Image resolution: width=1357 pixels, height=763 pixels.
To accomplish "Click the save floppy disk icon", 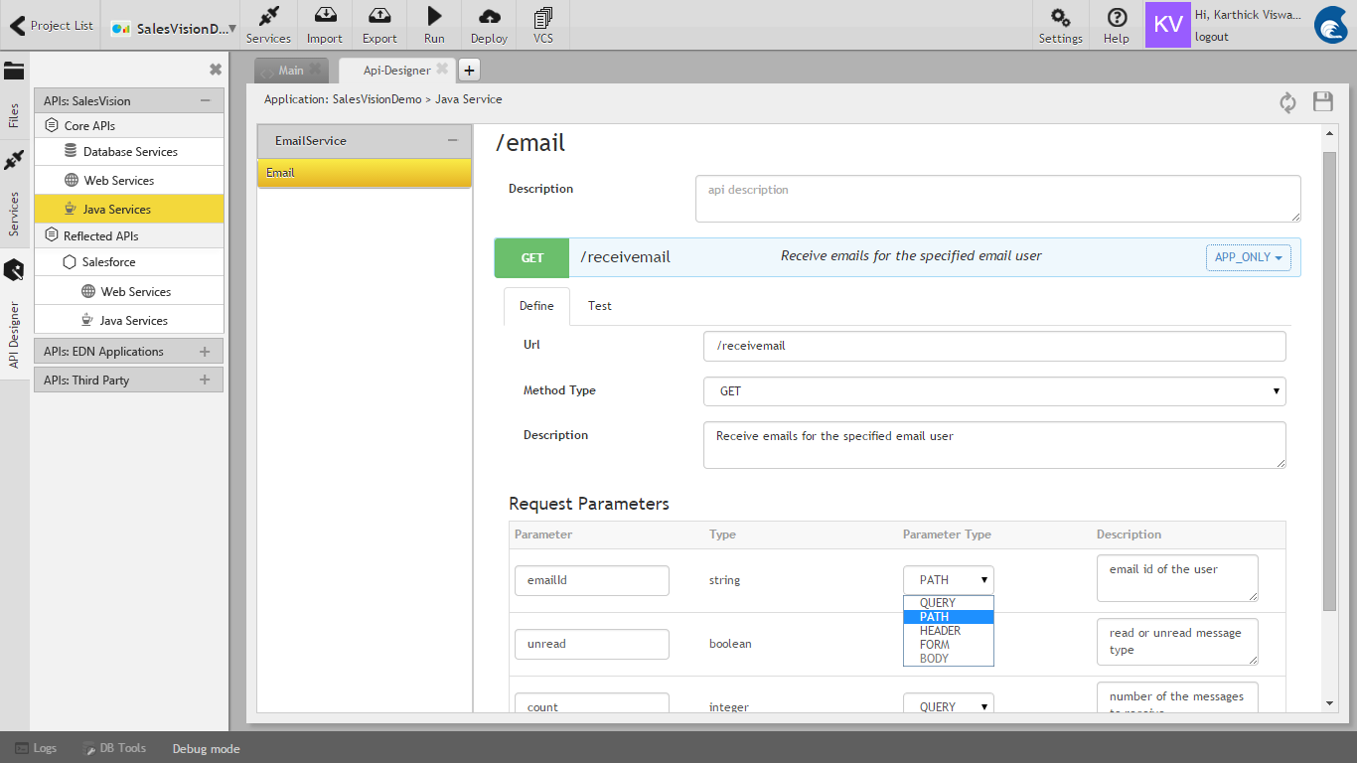I will tap(1323, 101).
